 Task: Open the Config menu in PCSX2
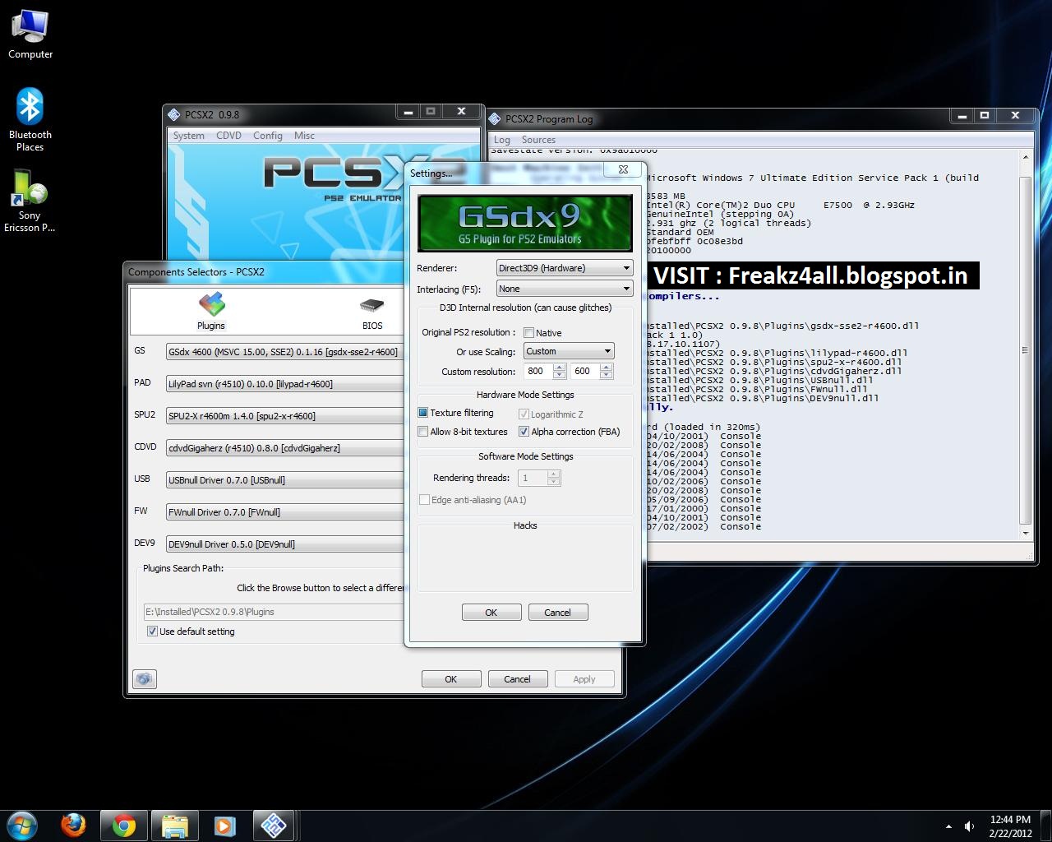tap(268, 136)
